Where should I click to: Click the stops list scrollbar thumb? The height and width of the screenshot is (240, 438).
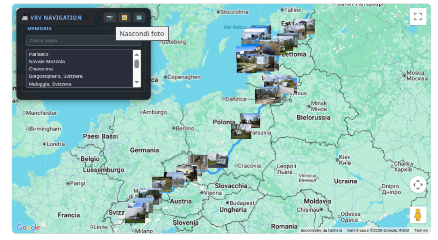[137, 64]
